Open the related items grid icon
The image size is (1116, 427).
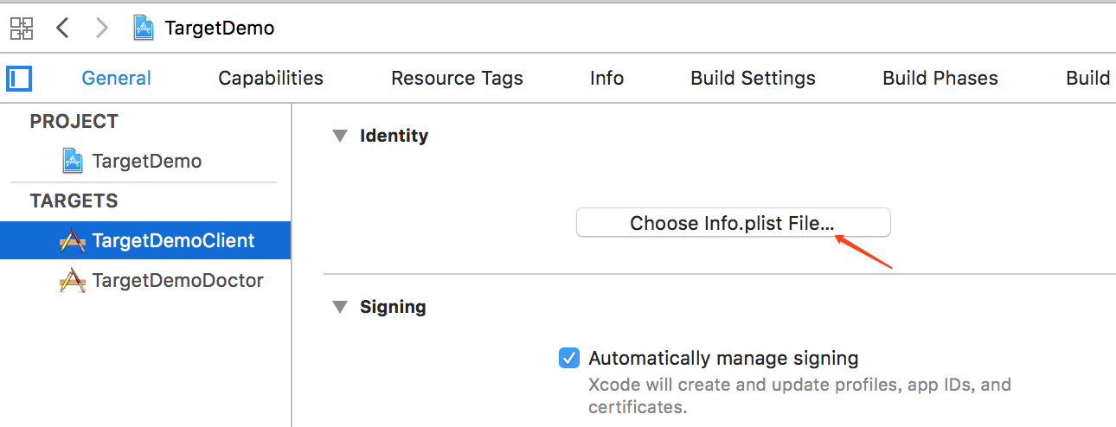click(22, 28)
